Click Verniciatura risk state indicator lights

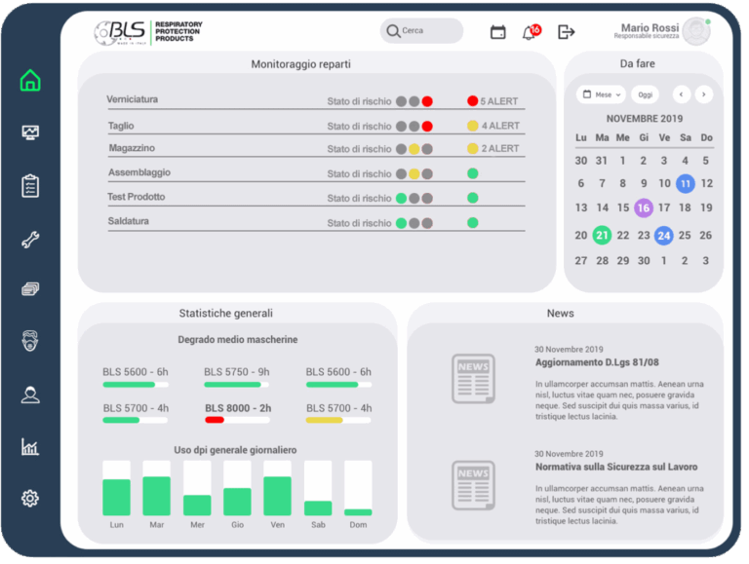pyautogui.click(x=414, y=101)
